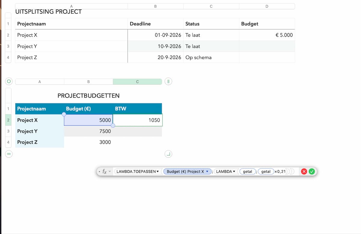
Task: Click the add-column handle right of column C
Action: coord(168,81)
